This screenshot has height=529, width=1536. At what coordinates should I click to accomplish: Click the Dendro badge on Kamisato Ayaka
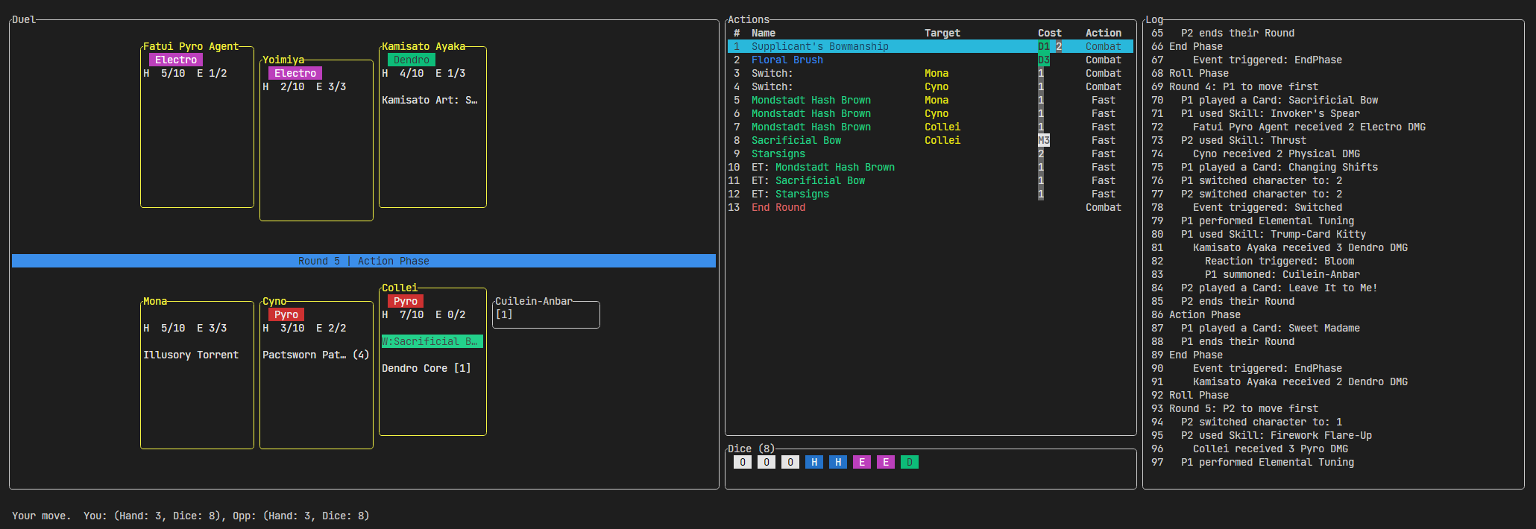tap(412, 60)
